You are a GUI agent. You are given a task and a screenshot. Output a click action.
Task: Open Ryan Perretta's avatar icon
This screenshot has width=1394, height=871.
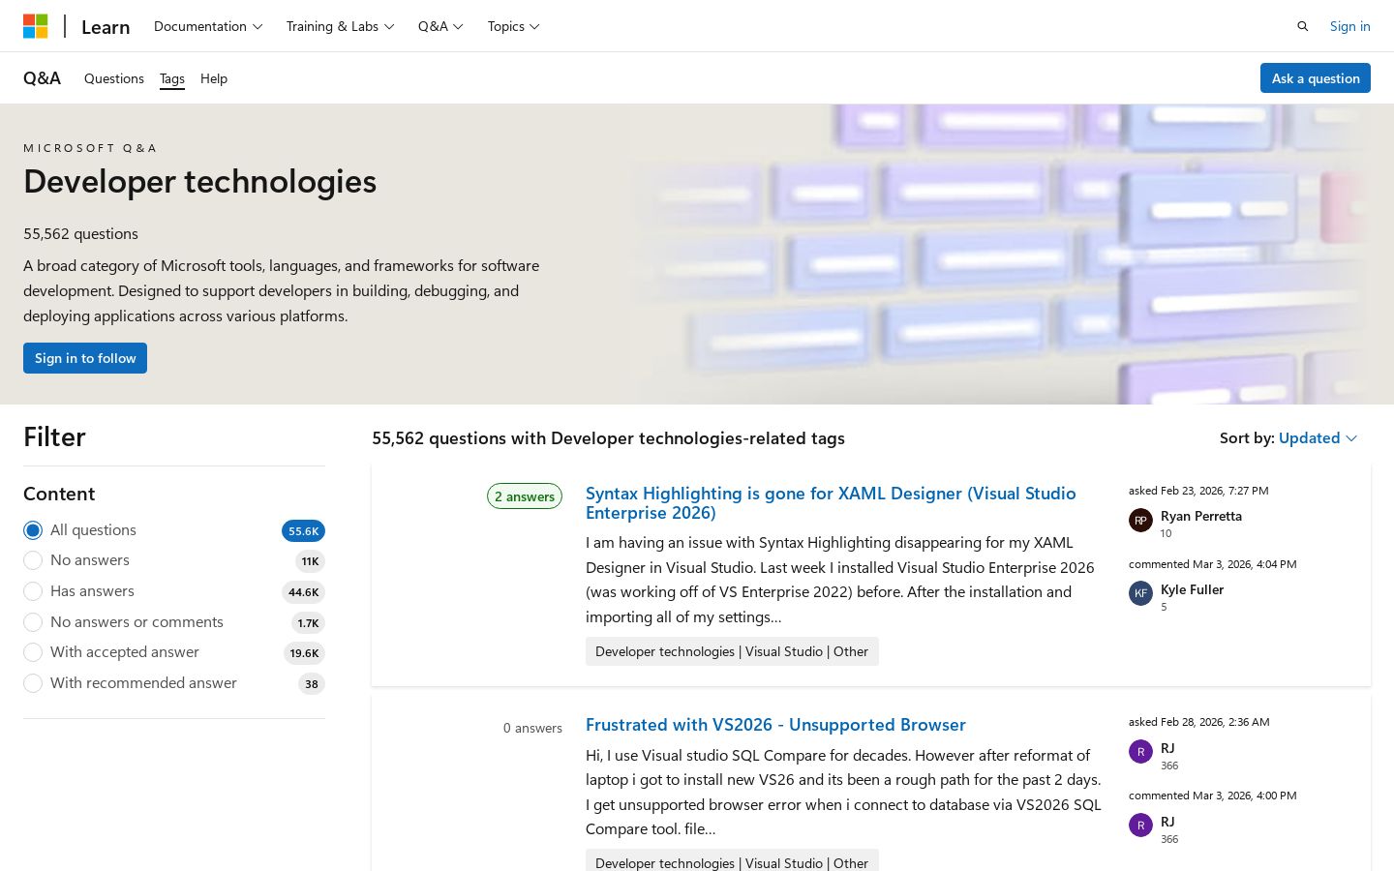click(x=1140, y=520)
